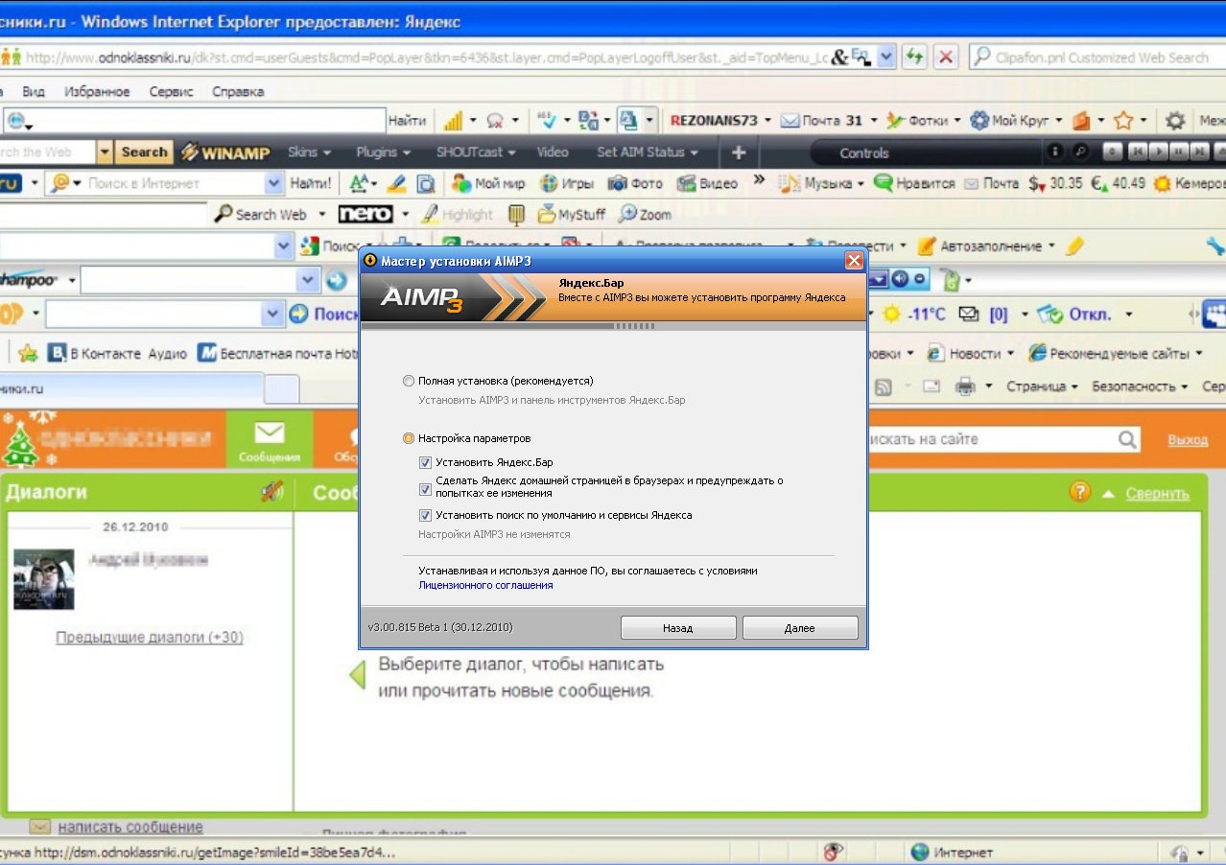Viewport: 1226px width, 865px height.
Task: Uncheck make Yandex homepage checkbox
Action: coord(425,488)
